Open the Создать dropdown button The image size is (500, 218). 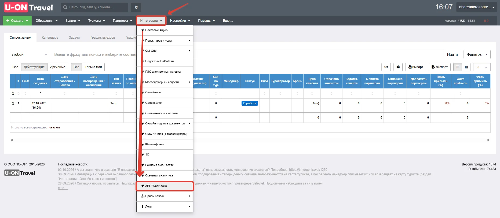(x=17, y=21)
